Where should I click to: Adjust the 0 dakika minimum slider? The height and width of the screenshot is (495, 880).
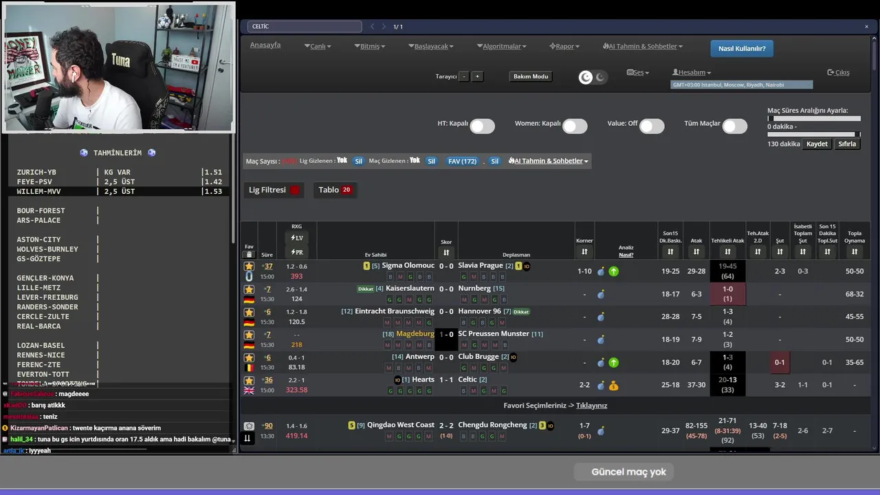tap(814, 118)
